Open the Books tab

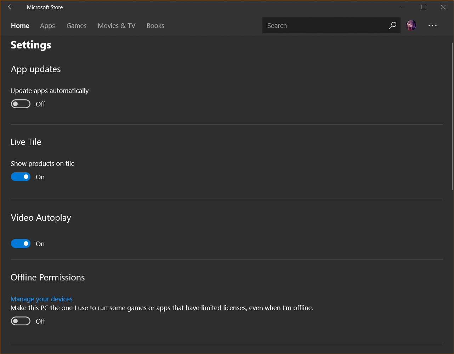(x=155, y=25)
